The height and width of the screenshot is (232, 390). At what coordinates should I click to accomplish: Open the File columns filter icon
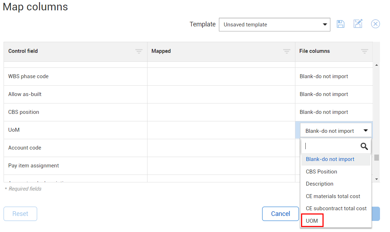pyautogui.click(x=365, y=51)
